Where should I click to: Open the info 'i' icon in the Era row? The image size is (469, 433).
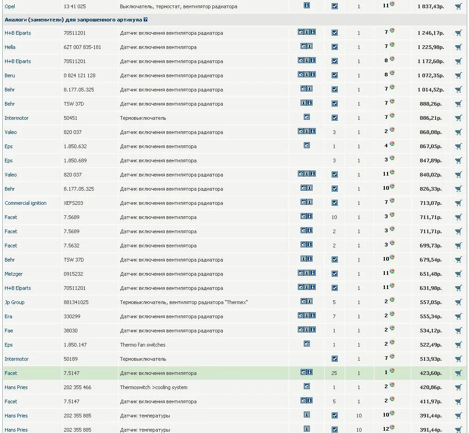313,315
